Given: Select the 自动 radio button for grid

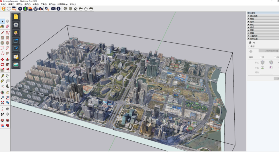Looking at the screenshot, I should pyautogui.click(x=275, y=57).
